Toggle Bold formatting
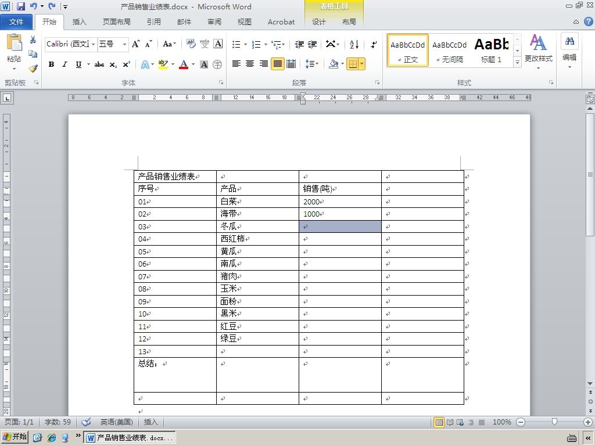 coord(51,64)
